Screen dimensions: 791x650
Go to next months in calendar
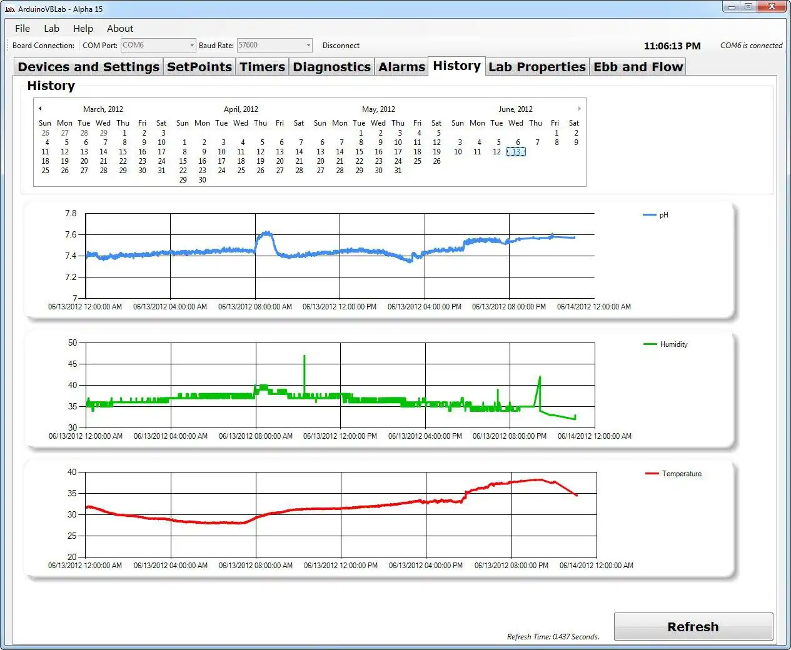pos(579,109)
